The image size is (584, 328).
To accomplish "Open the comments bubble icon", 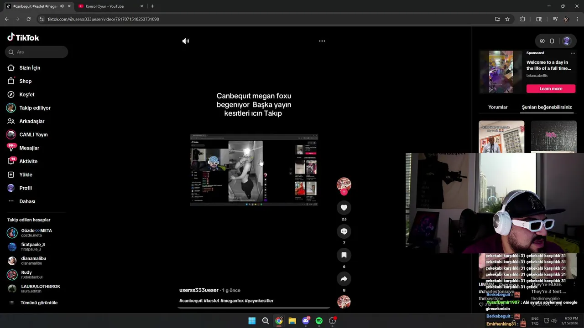I will tap(344, 231).
